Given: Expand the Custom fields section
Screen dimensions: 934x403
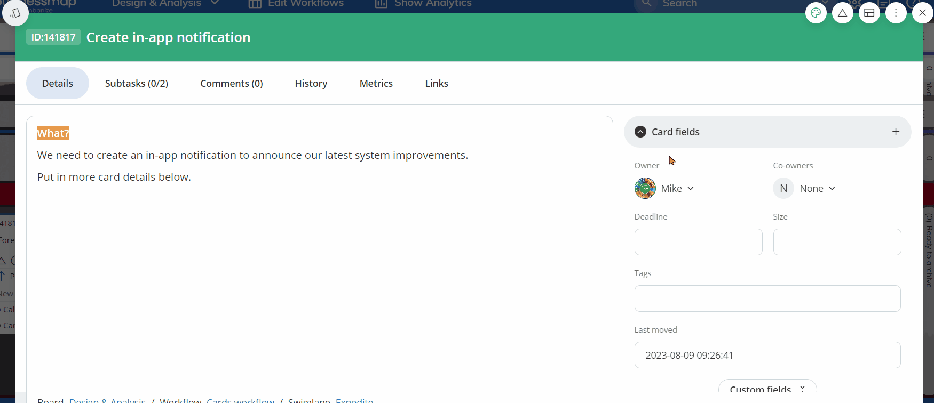Looking at the screenshot, I should point(767,388).
